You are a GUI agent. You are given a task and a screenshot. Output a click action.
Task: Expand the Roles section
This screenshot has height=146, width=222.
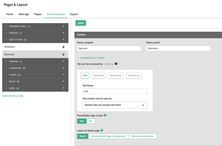6,81
